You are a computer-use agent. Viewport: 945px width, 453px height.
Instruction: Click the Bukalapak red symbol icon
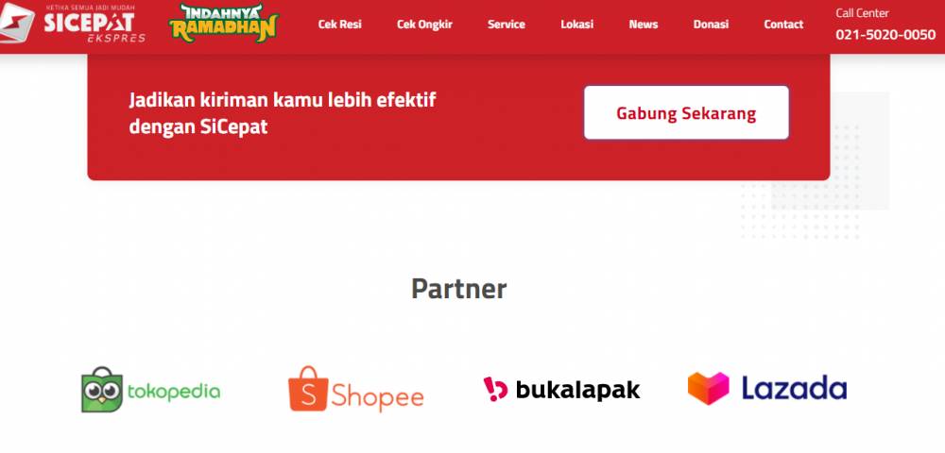click(495, 389)
